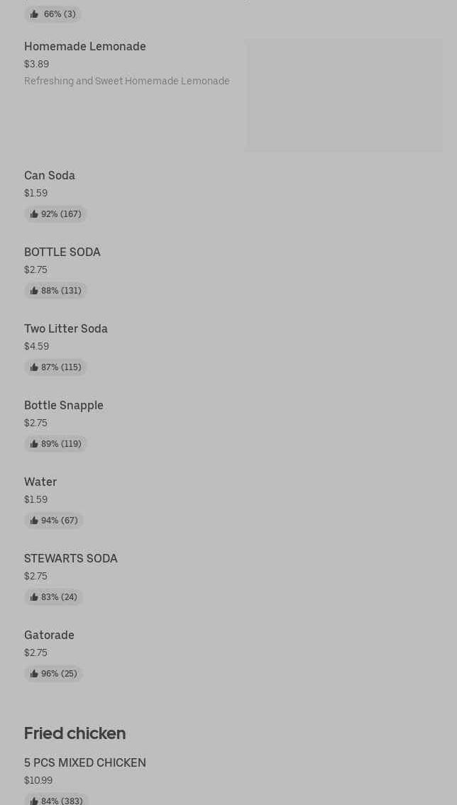Click the Homemade Lemonade image thumbnail
Image resolution: width=457 pixels, height=805 pixels.
344,95
